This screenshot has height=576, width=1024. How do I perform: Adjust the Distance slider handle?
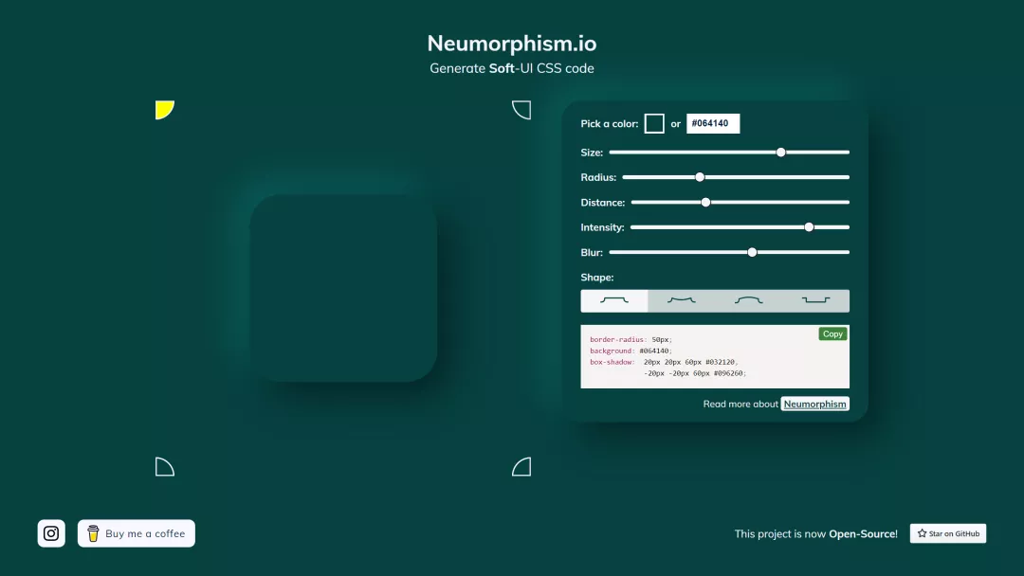pos(705,202)
